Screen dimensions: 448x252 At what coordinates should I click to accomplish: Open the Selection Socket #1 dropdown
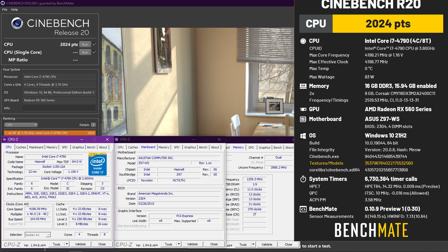pyautogui.click(x=38, y=235)
